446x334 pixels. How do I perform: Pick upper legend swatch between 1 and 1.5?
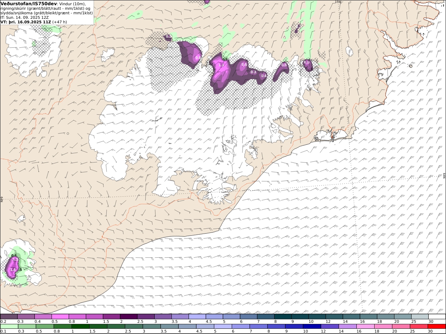pos(94,317)
